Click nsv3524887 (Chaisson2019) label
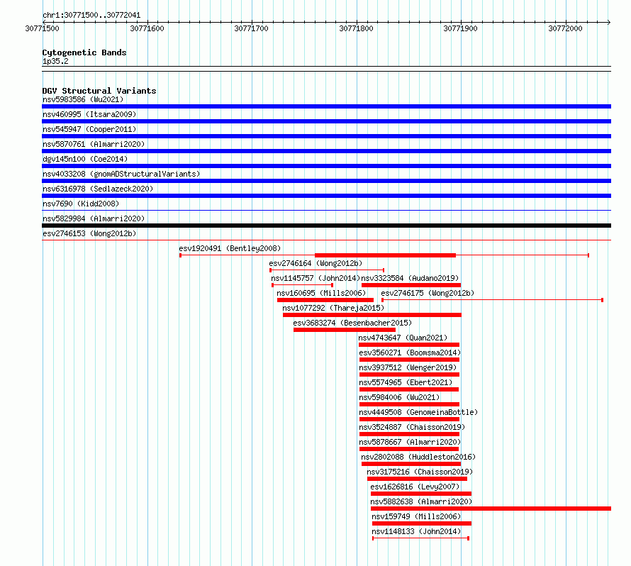Viewport: 631px width, 566px height. pyautogui.click(x=412, y=427)
